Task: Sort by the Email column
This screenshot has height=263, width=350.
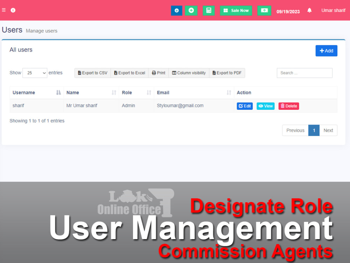Action: [194, 93]
